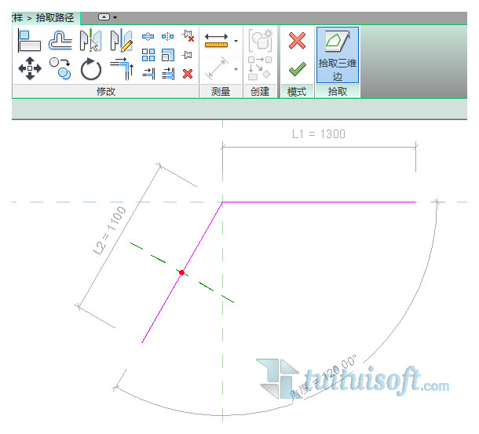The image size is (479, 434).
Task: Expand the Measure tool dropdown arrow
Action: click(236, 41)
